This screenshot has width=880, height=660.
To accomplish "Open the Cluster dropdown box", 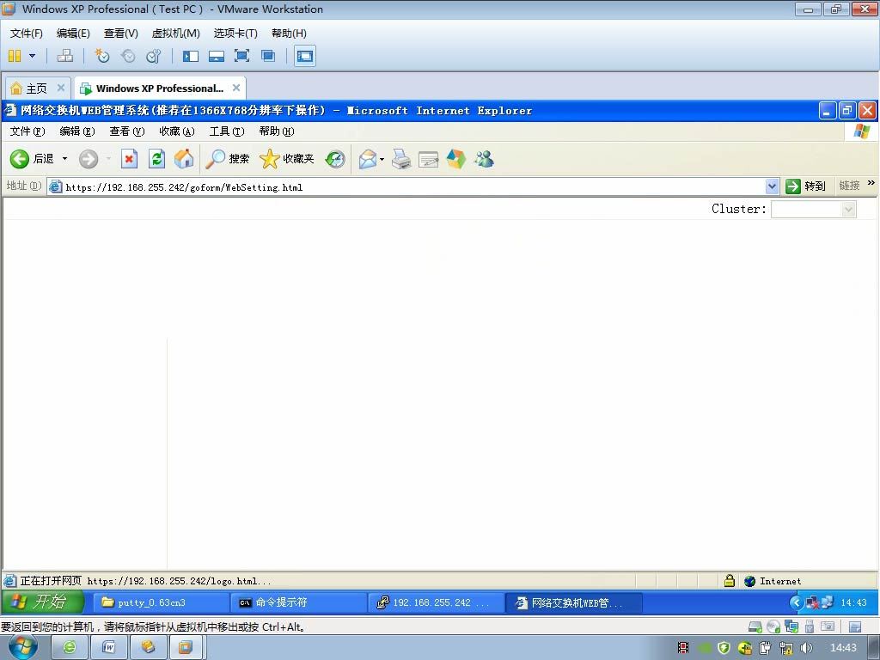I will [x=814, y=210].
